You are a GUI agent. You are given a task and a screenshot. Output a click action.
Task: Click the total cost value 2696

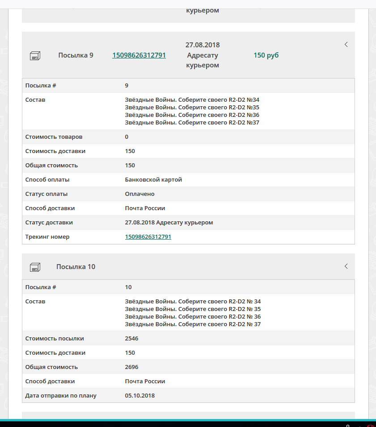coord(131,367)
